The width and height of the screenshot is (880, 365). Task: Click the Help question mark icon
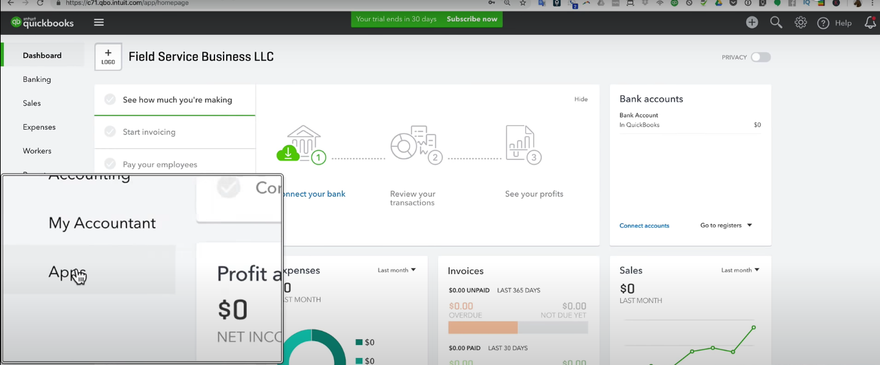[823, 23]
